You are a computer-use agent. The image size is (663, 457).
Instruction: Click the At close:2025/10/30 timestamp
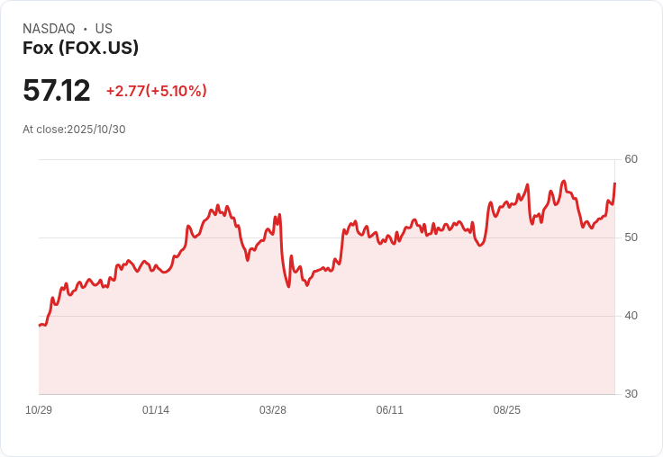74,130
